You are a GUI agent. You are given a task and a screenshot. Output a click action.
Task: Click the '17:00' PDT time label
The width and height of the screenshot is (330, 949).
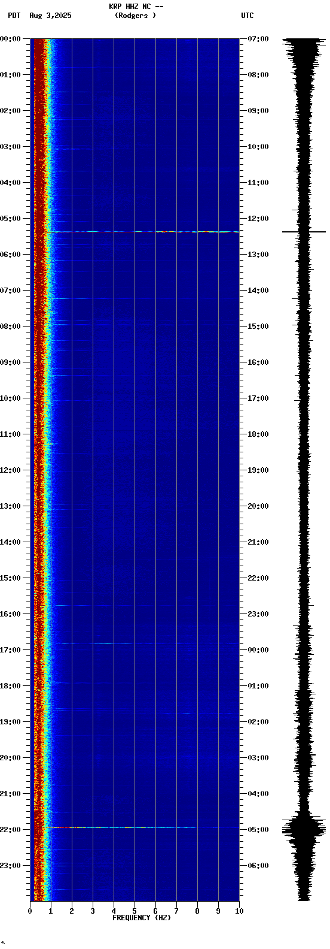(10, 650)
